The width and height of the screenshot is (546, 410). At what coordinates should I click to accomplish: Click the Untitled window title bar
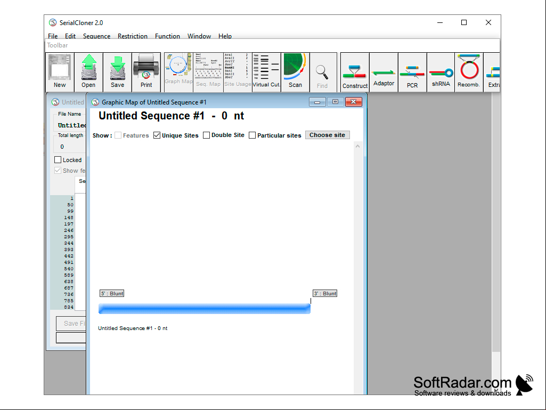[68, 102]
